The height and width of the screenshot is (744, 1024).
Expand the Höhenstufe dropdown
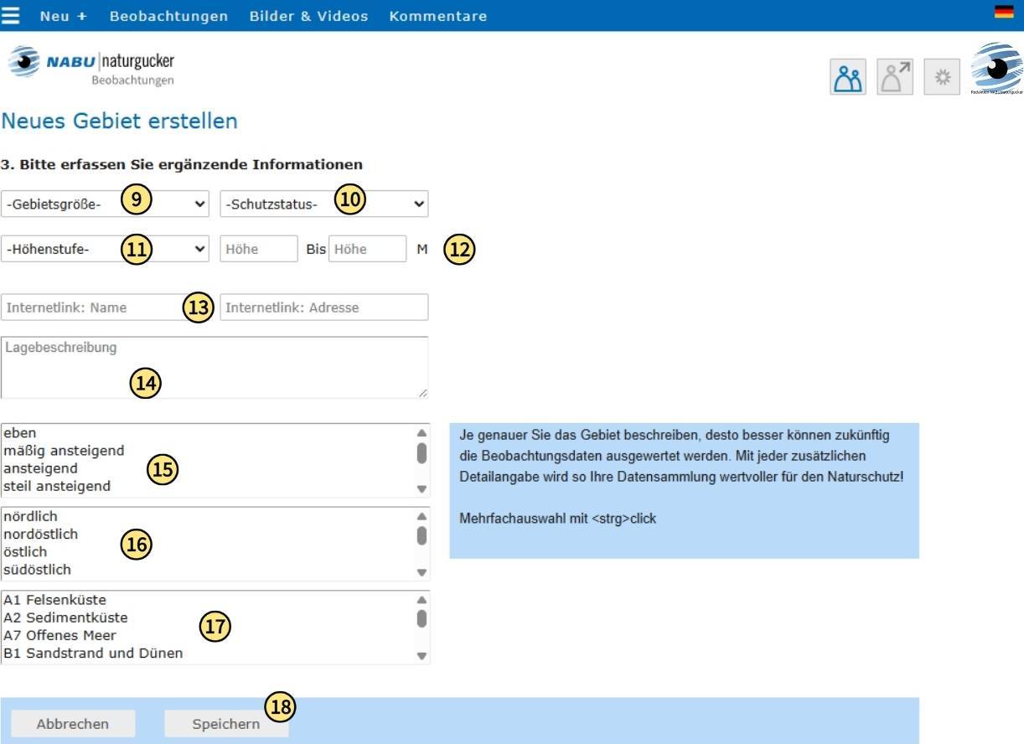coord(106,249)
